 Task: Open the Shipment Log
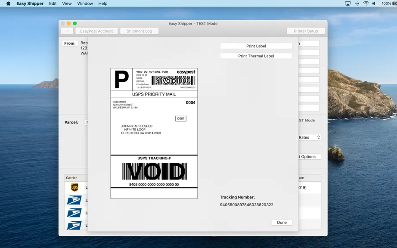(x=139, y=31)
